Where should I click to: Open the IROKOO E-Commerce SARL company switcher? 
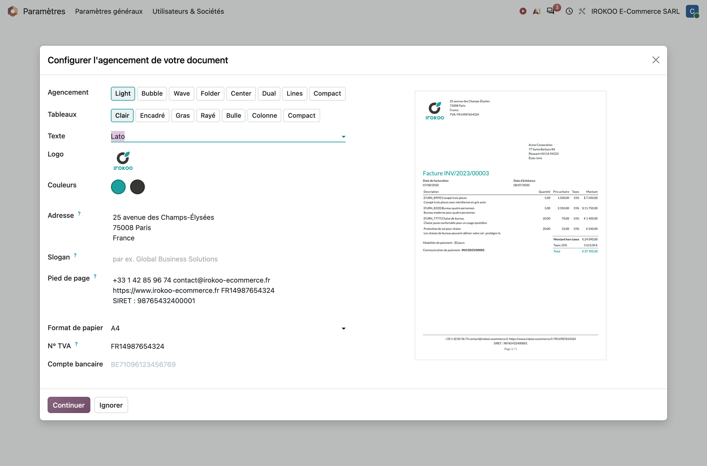[x=635, y=11]
